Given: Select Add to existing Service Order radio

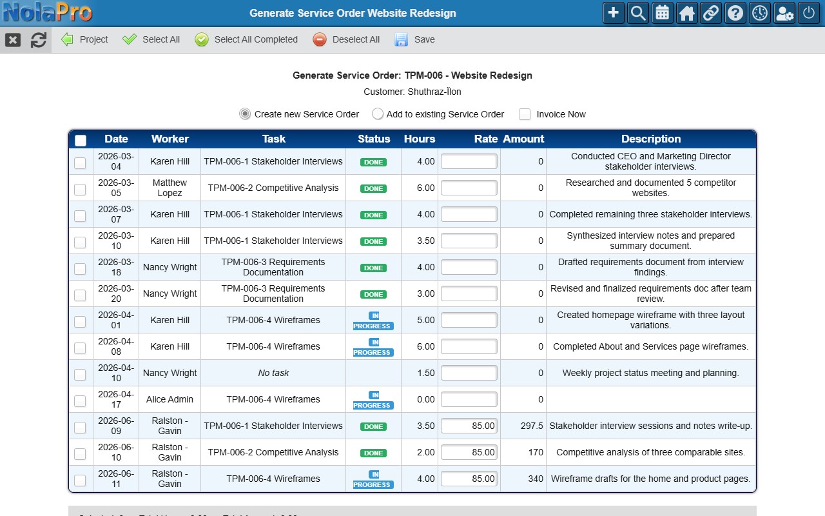Looking at the screenshot, I should click(378, 114).
